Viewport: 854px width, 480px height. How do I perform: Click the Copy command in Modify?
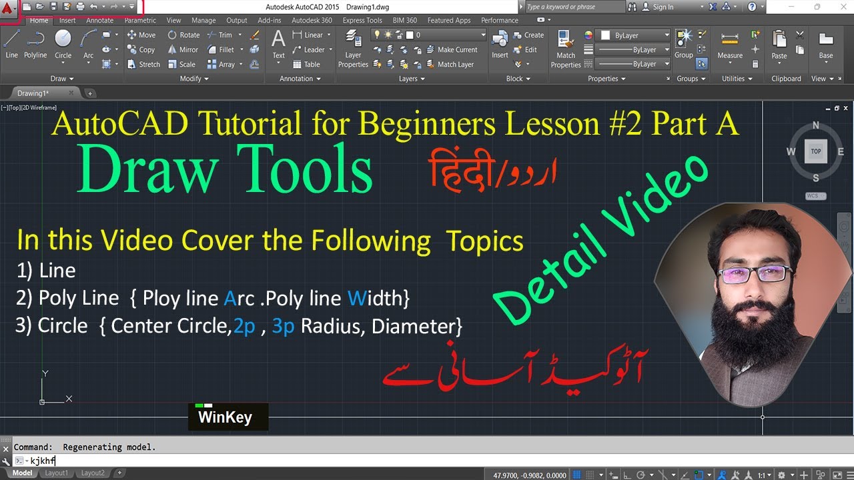[141, 49]
